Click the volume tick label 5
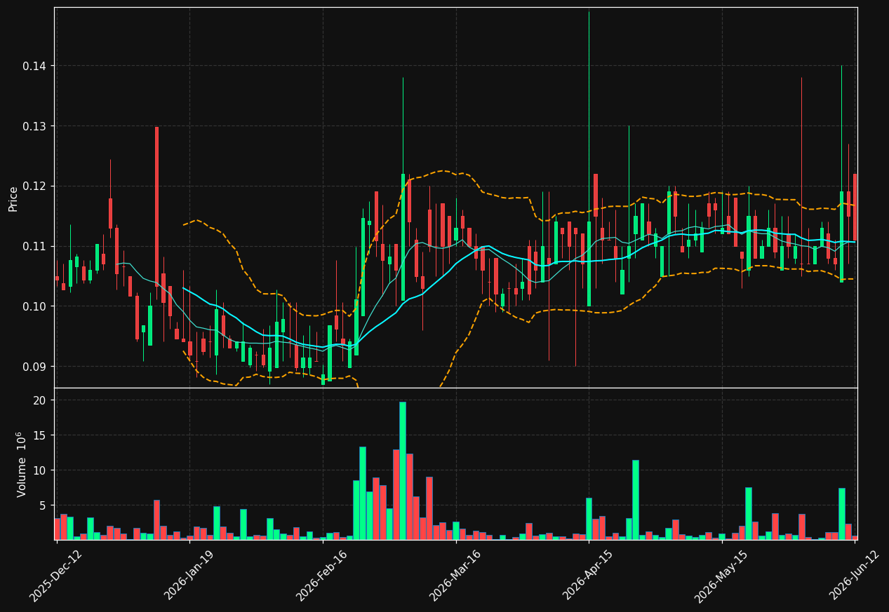This screenshot has width=889, height=612. pyautogui.click(x=44, y=505)
